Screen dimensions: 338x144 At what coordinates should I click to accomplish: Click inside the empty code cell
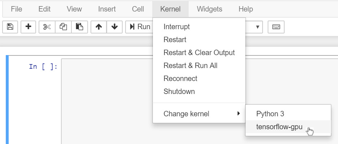(108, 101)
